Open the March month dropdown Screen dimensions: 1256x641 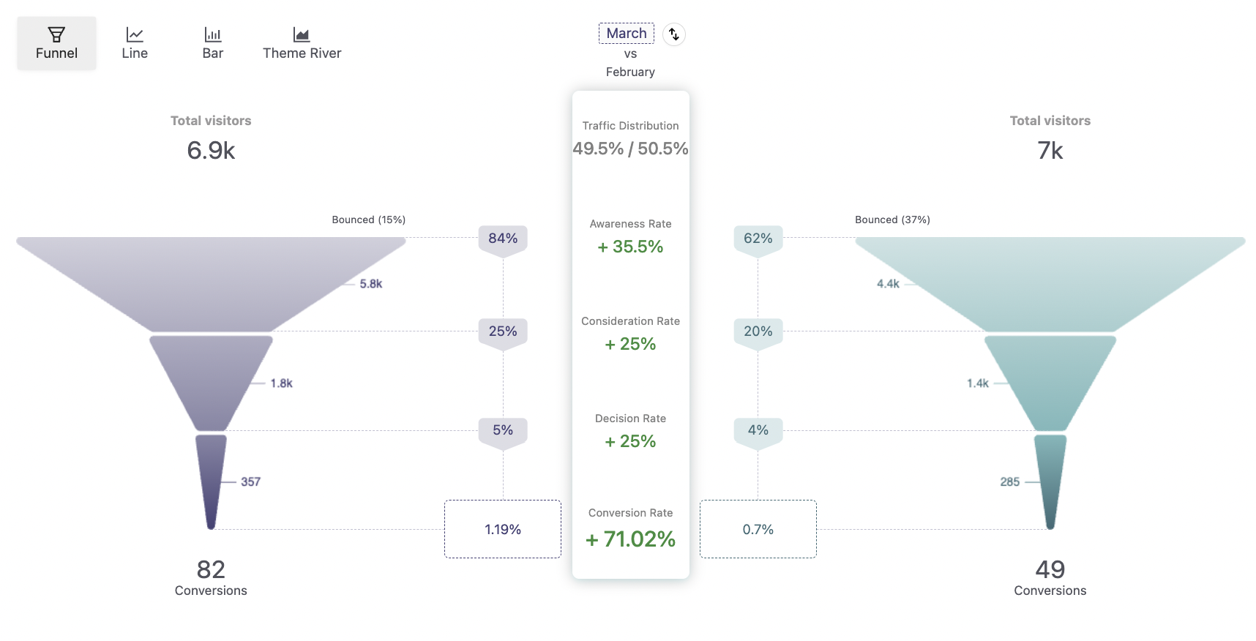point(627,33)
